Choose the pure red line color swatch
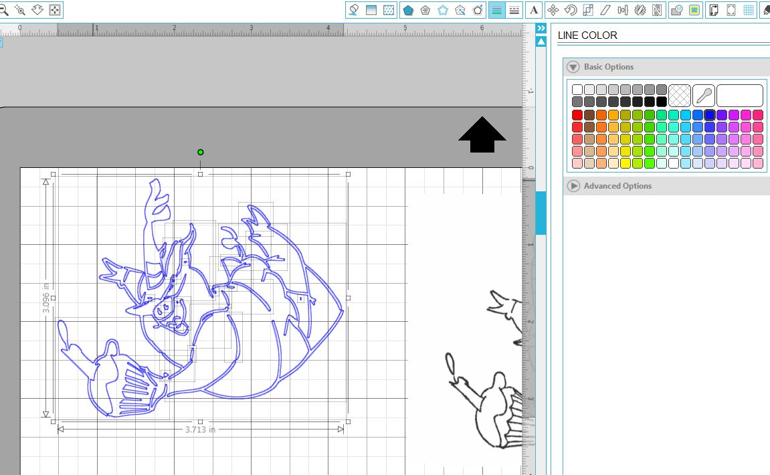The width and height of the screenshot is (770, 475). (x=577, y=115)
